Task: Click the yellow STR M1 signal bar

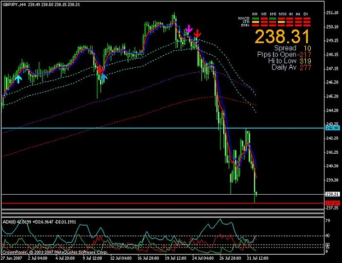Action: [x=256, y=22]
